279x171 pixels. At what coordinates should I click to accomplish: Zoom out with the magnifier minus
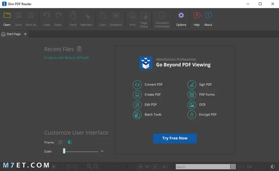tap(96, 166)
